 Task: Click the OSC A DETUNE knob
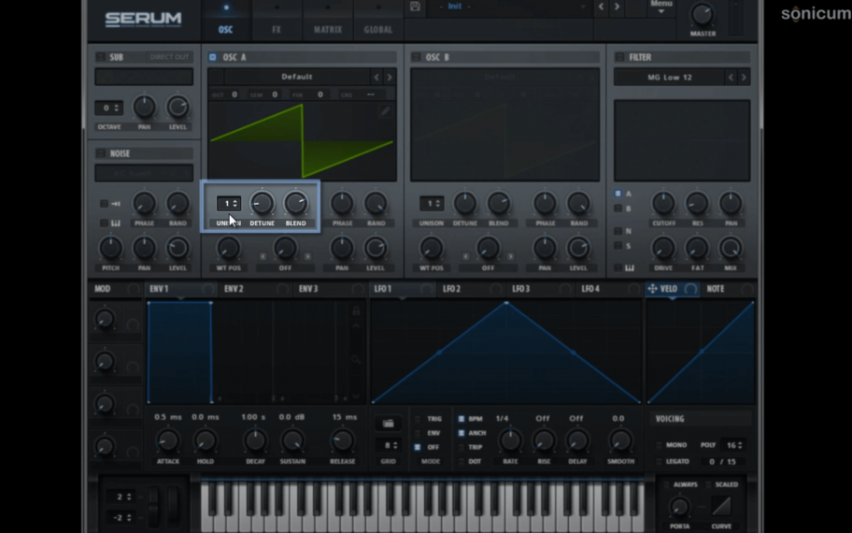click(262, 204)
